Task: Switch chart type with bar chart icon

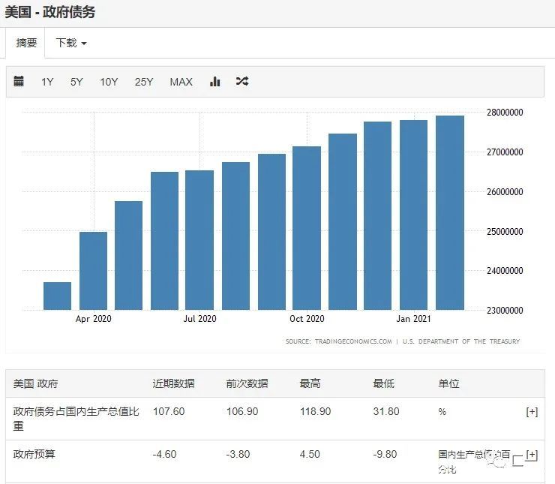Action: pos(214,82)
